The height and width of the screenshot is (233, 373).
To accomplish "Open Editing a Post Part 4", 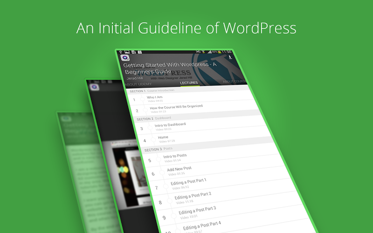I will pos(202,226).
